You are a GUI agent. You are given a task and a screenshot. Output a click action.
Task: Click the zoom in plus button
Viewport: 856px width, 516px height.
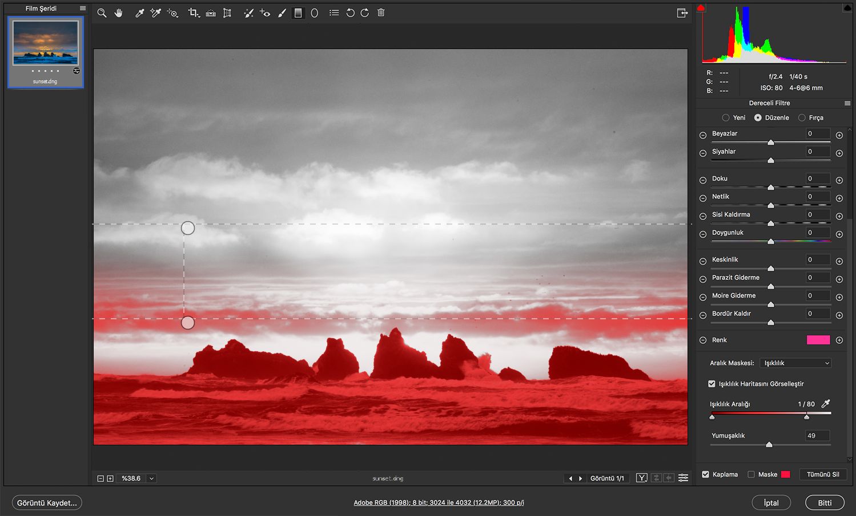(110, 478)
